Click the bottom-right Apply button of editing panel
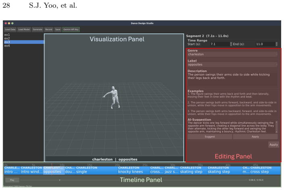284x190 pixels. click(x=274, y=145)
